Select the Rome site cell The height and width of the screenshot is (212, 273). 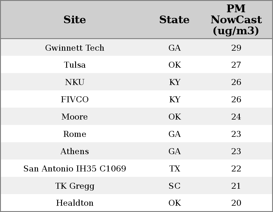tap(75, 134)
